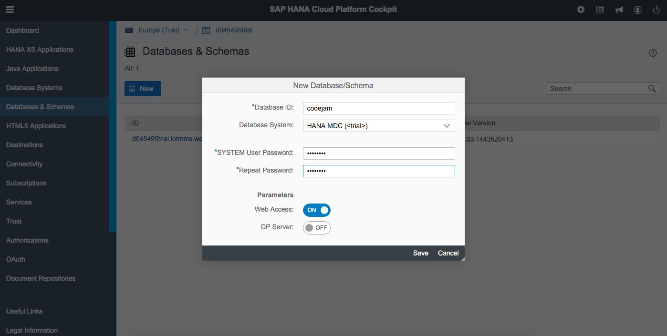This screenshot has height=336, width=667.
Task: Focus the SYSTEM User Password field
Action: (379, 153)
